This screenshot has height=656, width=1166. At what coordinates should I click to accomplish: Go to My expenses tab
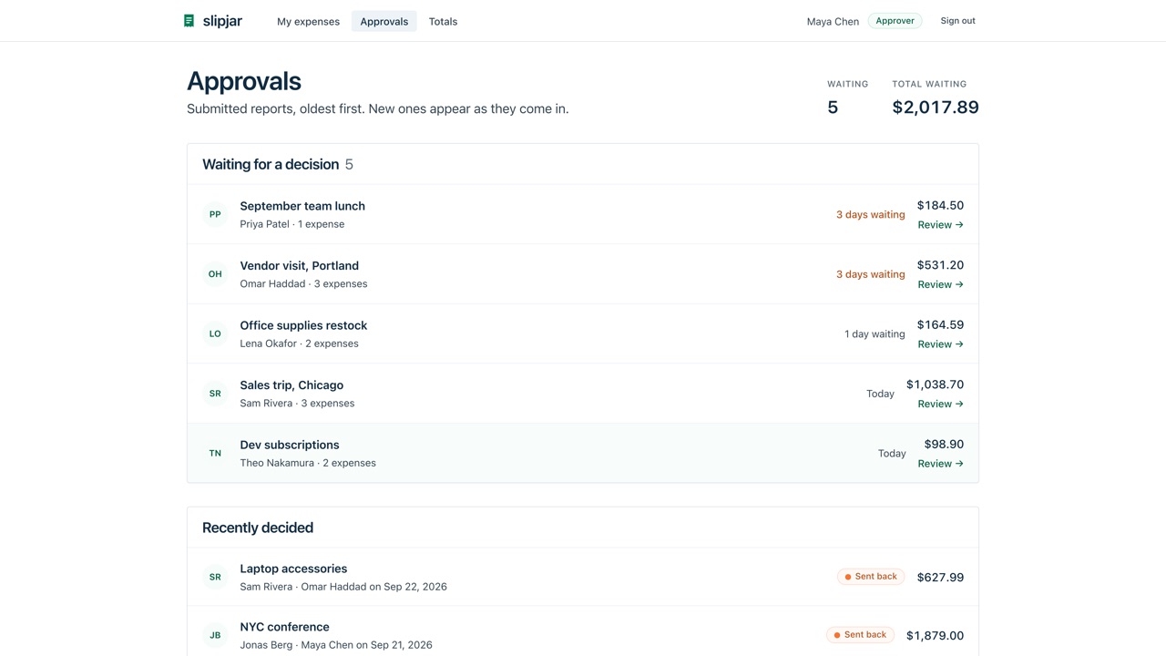pyautogui.click(x=308, y=21)
